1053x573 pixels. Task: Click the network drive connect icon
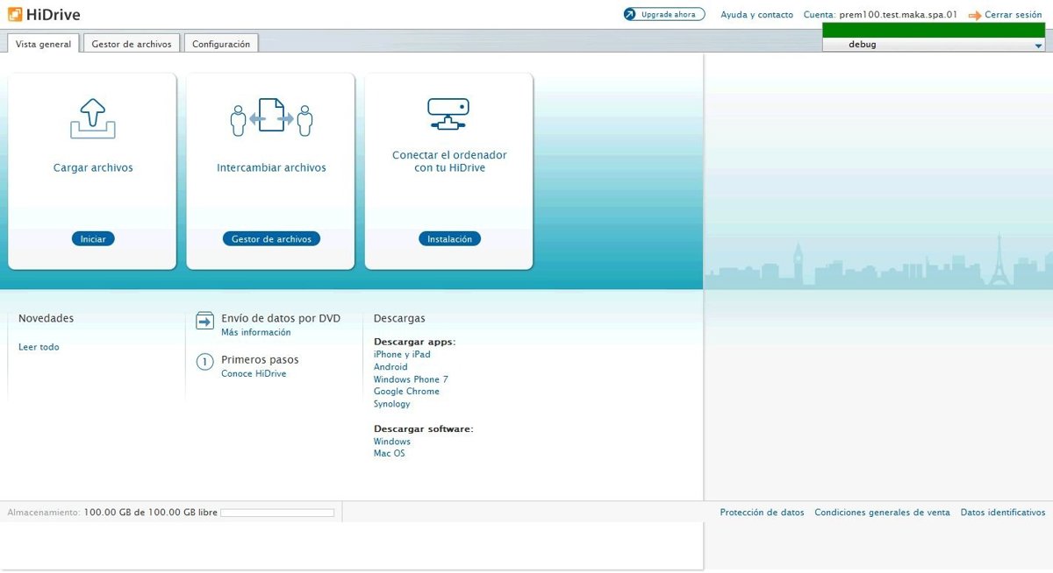point(448,115)
